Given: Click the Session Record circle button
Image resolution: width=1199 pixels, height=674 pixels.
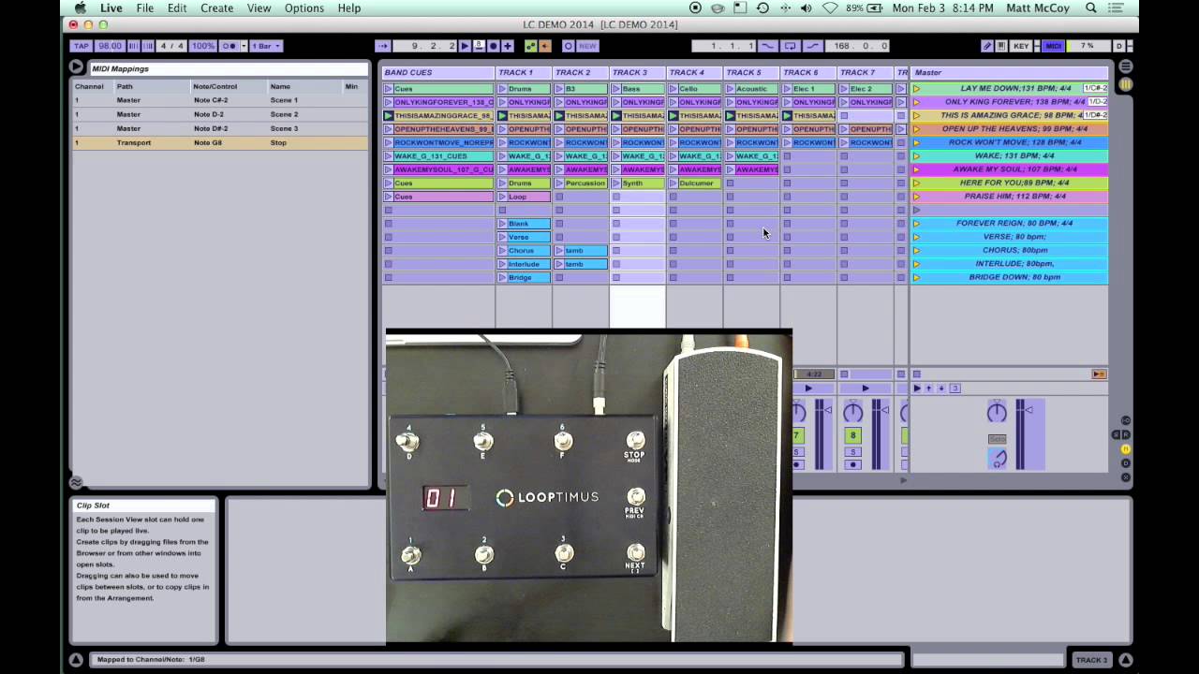Looking at the screenshot, I should pyautogui.click(x=568, y=46).
